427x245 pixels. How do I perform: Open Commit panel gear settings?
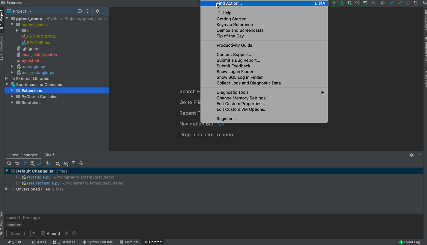412,155
